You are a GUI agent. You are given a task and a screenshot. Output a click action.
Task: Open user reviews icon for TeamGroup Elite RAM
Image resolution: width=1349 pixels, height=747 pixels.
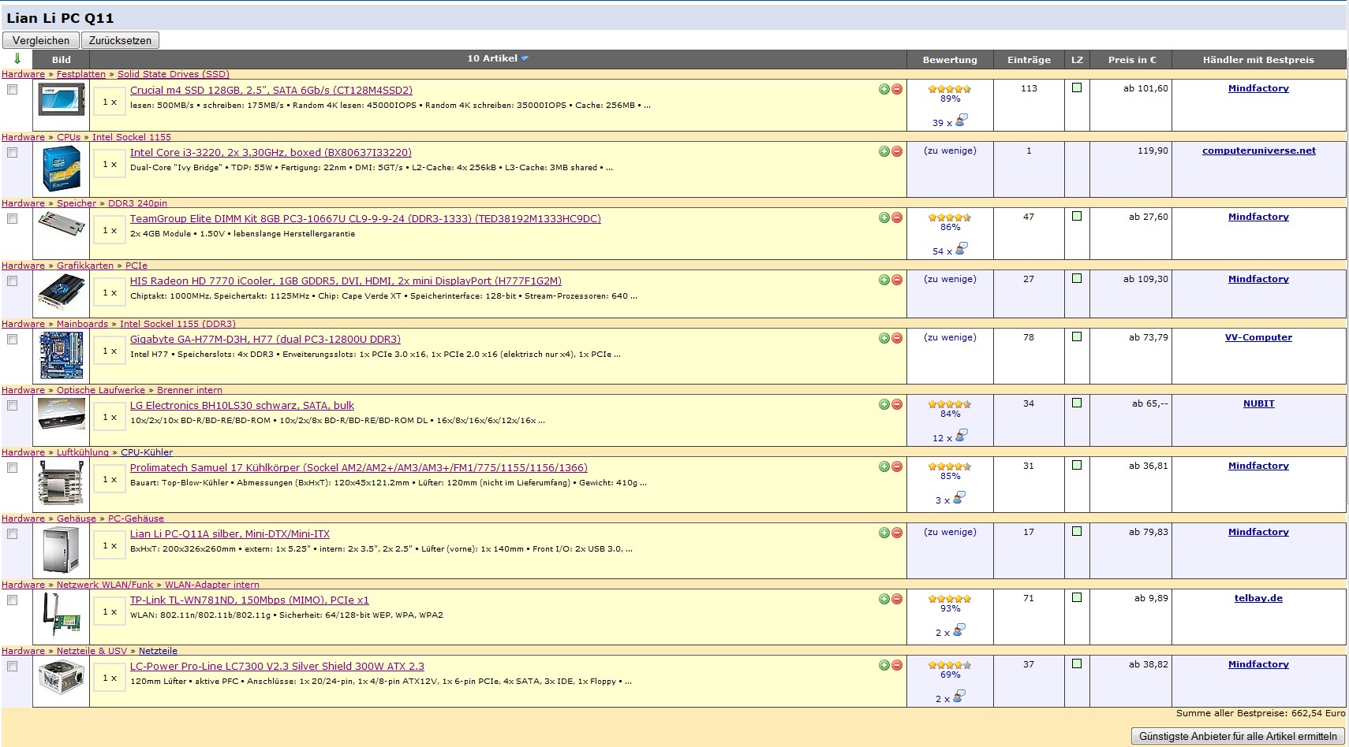[961, 249]
